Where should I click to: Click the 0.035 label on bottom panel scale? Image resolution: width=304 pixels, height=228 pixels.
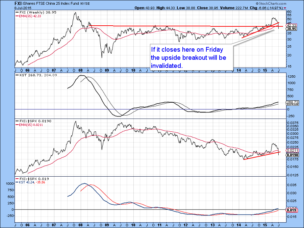[292, 185]
